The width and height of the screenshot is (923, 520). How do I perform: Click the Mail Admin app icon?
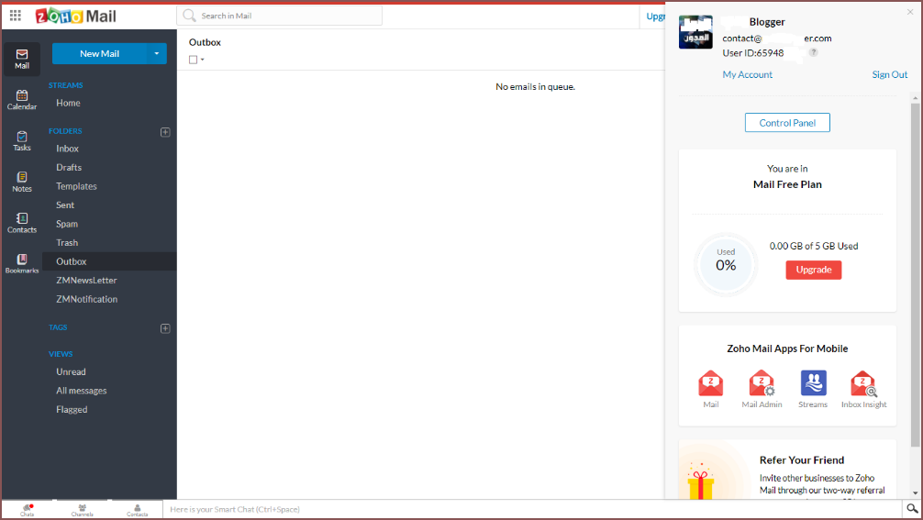click(x=762, y=383)
